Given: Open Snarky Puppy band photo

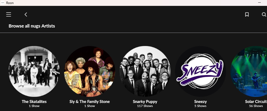Looking at the screenshot, I should (x=145, y=71).
